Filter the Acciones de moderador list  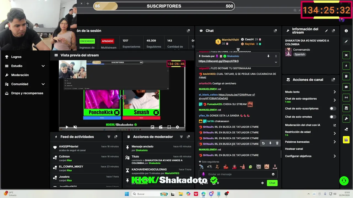point(181,137)
